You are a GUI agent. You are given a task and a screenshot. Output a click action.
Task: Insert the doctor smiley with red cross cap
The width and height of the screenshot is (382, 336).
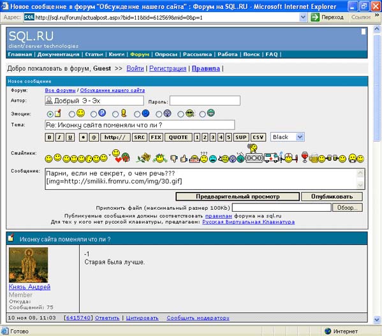pos(289,158)
